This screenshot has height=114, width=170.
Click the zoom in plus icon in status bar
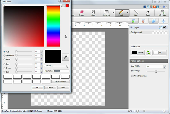click(x=164, y=111)
